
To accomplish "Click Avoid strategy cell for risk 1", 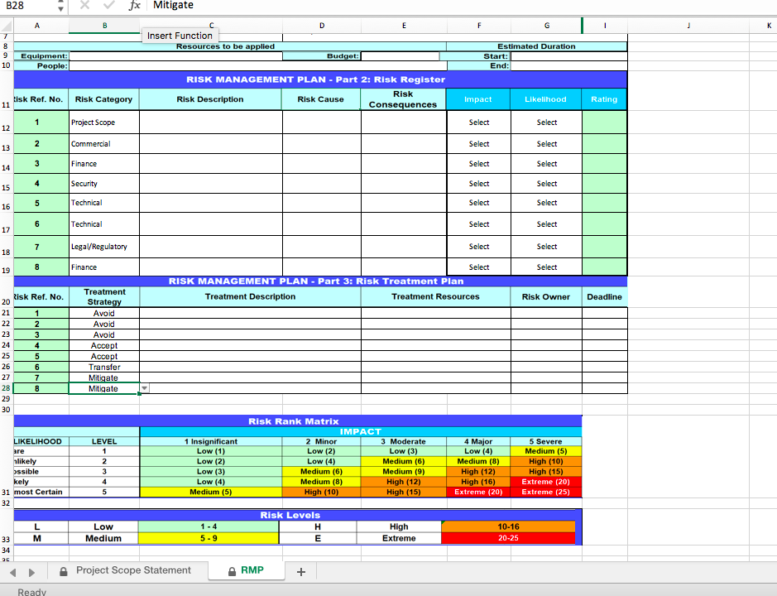I will [x=104, y=313].
